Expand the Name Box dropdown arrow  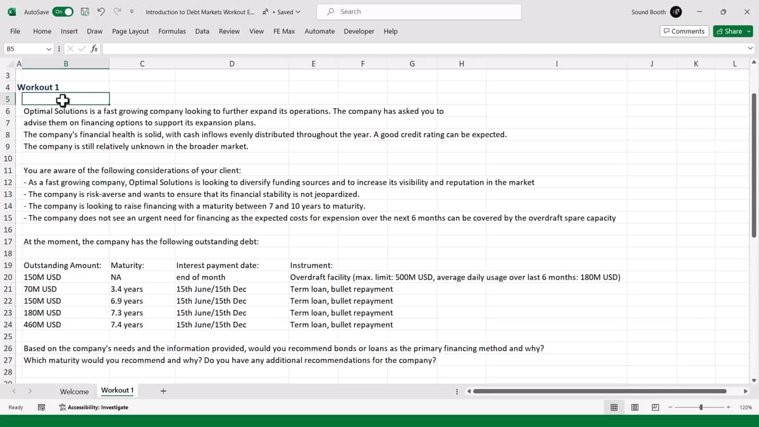(x=49, y=49)
